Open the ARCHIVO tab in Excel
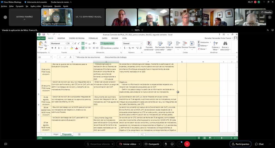The height and width of the screenshot is (148, 275). click(x=41, y=38)
